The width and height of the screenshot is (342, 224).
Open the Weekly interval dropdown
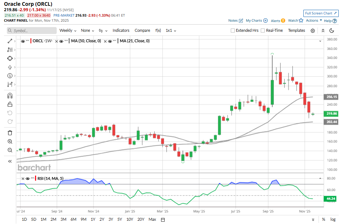68,31
